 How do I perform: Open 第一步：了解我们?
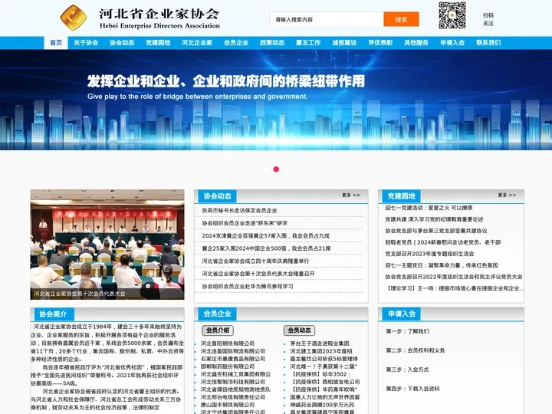coord(407,331)
